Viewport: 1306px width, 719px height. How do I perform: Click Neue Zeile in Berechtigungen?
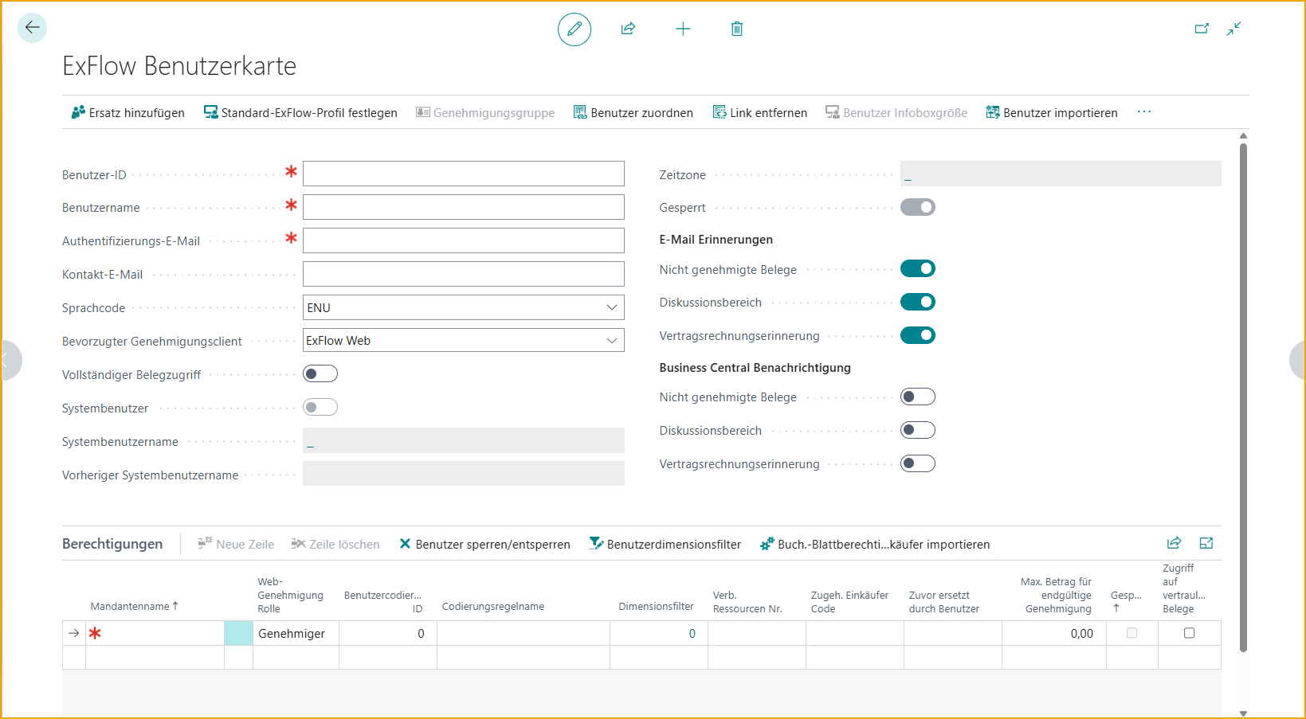[236, 545]
